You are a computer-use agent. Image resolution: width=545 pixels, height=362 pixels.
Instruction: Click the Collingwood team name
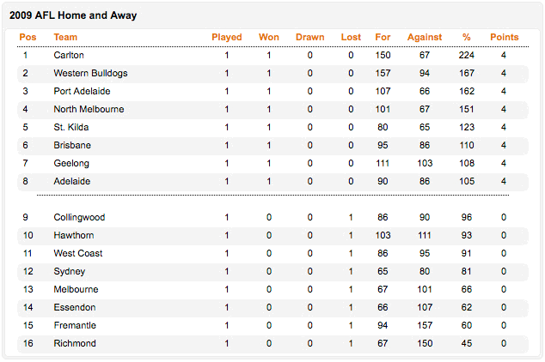(x=78, y=218)
